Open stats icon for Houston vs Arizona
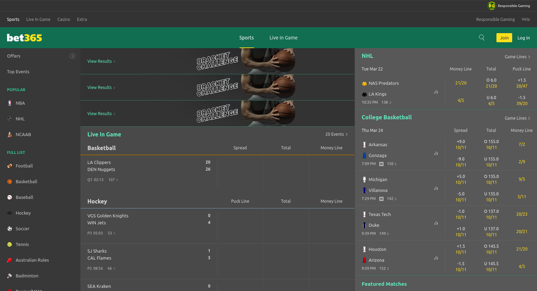The image size is (537, 291). tap(436, 258)
